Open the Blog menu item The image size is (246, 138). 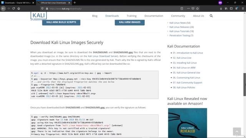(x=95, y=16)
